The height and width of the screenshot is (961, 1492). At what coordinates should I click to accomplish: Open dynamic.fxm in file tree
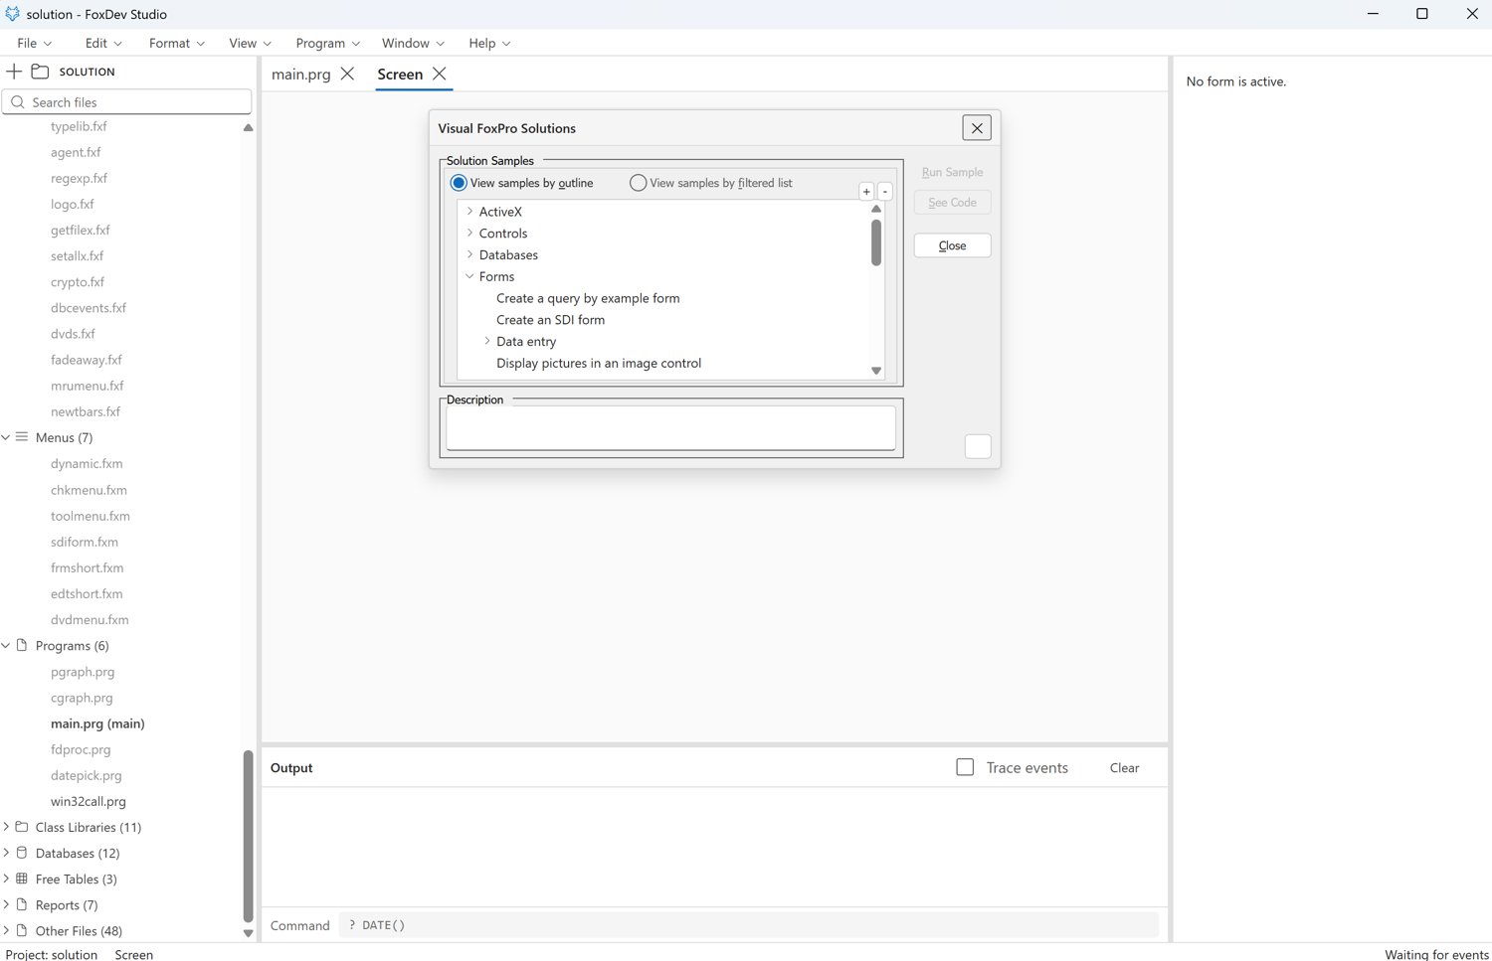(x=87, y=464)
